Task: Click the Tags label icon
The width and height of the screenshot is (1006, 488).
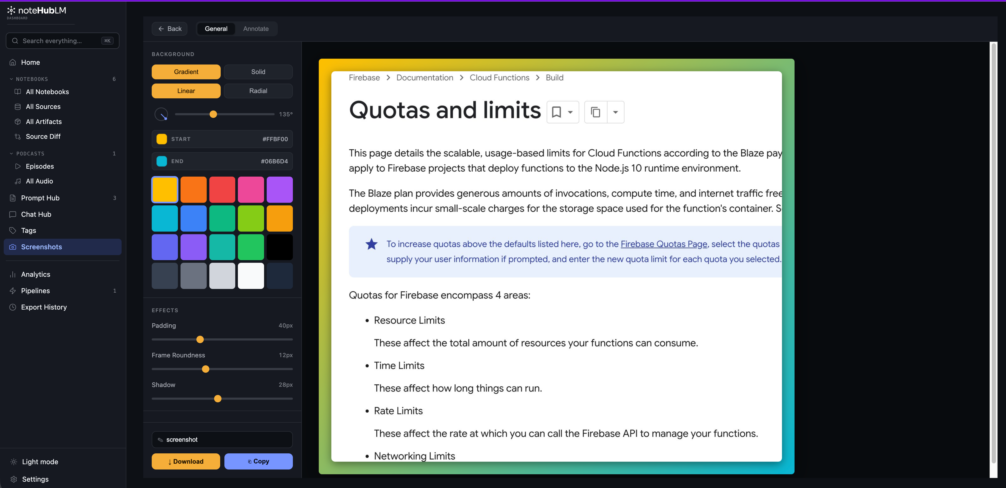Action: 13,230
